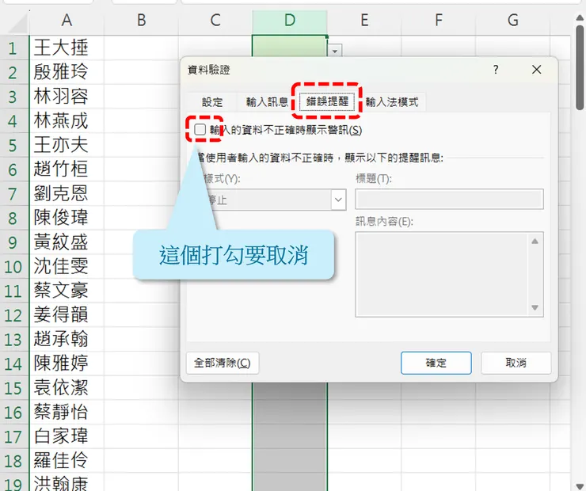Select column A header
The height and width of the screenshot is (491, 586).
(x=67, y=20)
